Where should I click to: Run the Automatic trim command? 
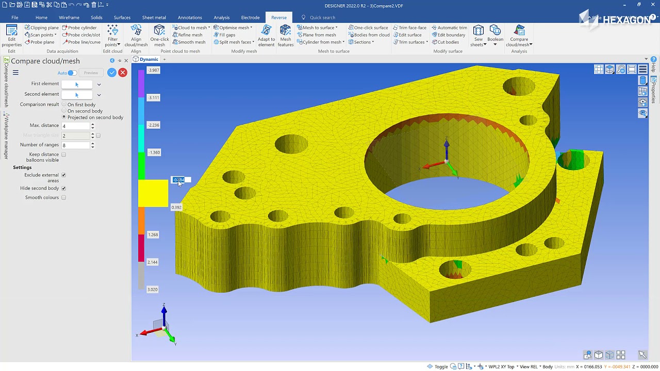449,28
